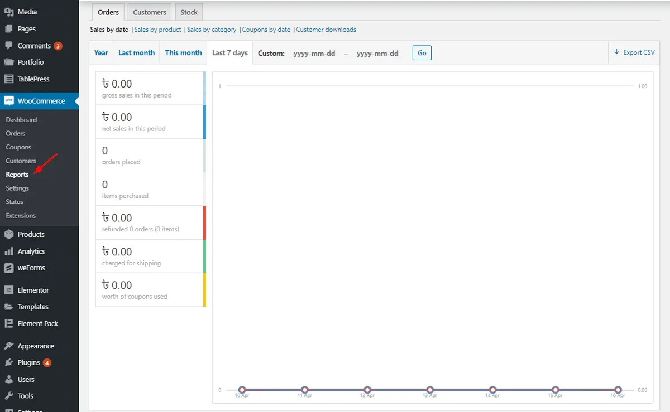This screenshot has width=670, height=412.
Task: Open WooCommerce Orders submenu item
Action: (16, 133)
